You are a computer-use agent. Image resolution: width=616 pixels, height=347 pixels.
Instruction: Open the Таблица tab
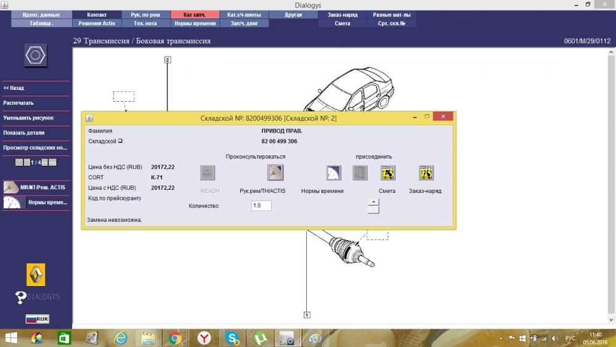click(41, 23)
